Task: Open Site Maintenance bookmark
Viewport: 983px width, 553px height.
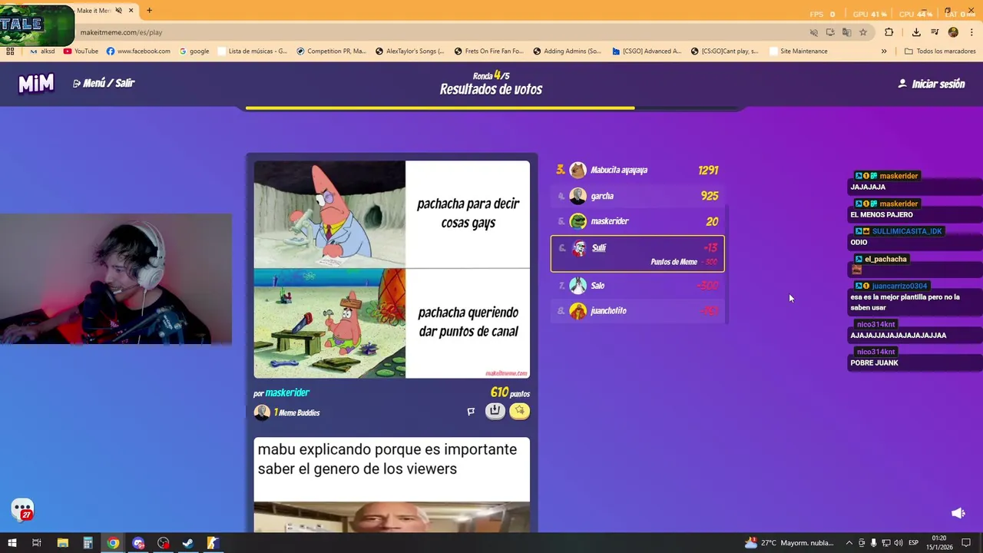Action: click(798, 51)
